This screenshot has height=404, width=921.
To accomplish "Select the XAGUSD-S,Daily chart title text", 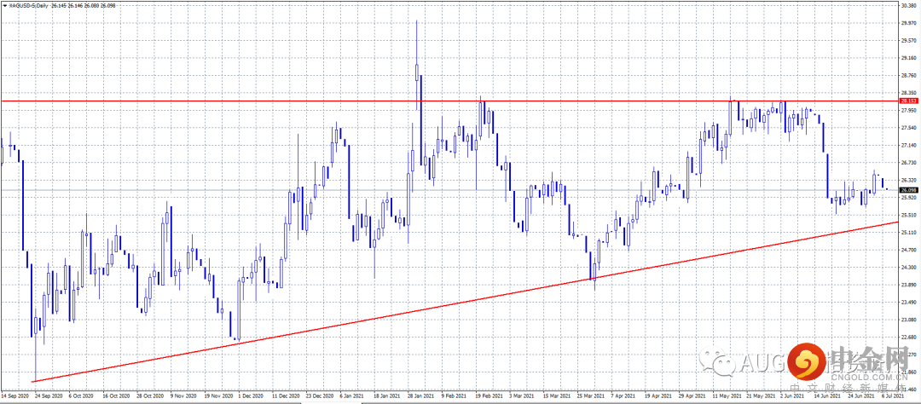I will (x=28, y=5).
